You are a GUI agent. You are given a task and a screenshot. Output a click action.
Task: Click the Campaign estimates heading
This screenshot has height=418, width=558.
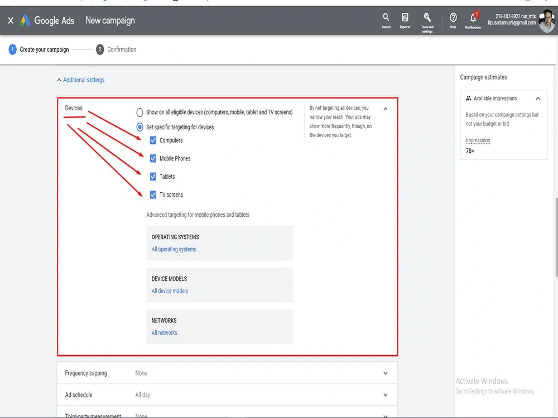pyautogui.click(x=483, y=77)
